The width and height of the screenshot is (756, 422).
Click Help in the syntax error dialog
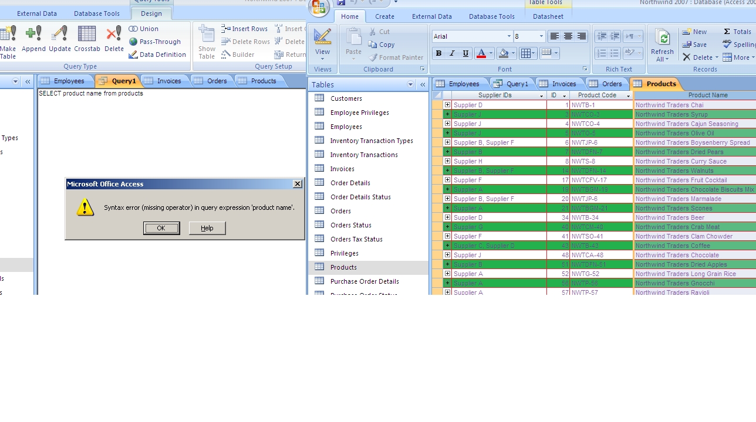tap(207, 228)
